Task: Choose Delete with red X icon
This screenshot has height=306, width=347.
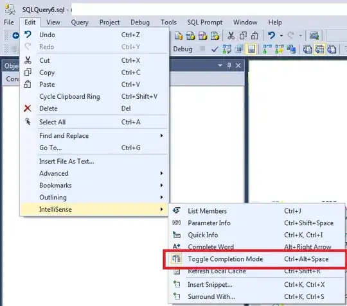Action: [94, 108]
